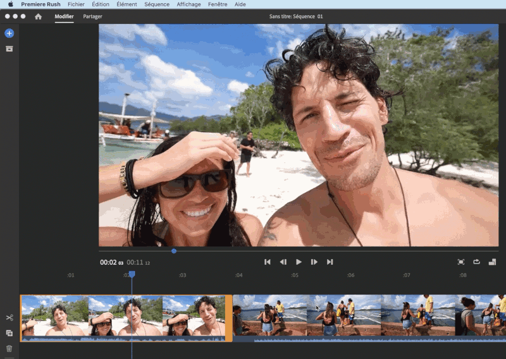This screenshot has height=359, width=506.
Task: Go to the home screen icon
Action: click(x=38, y=16)
